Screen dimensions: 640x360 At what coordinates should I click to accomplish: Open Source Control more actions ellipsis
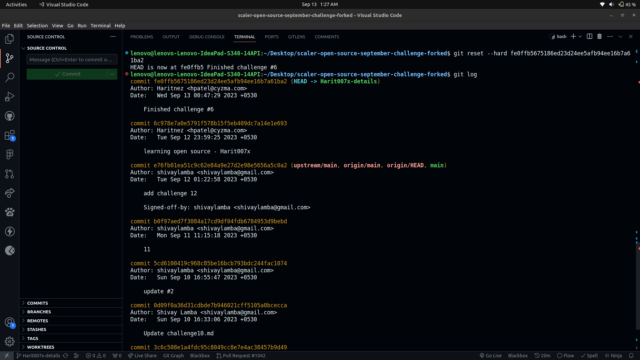point(113,37)
